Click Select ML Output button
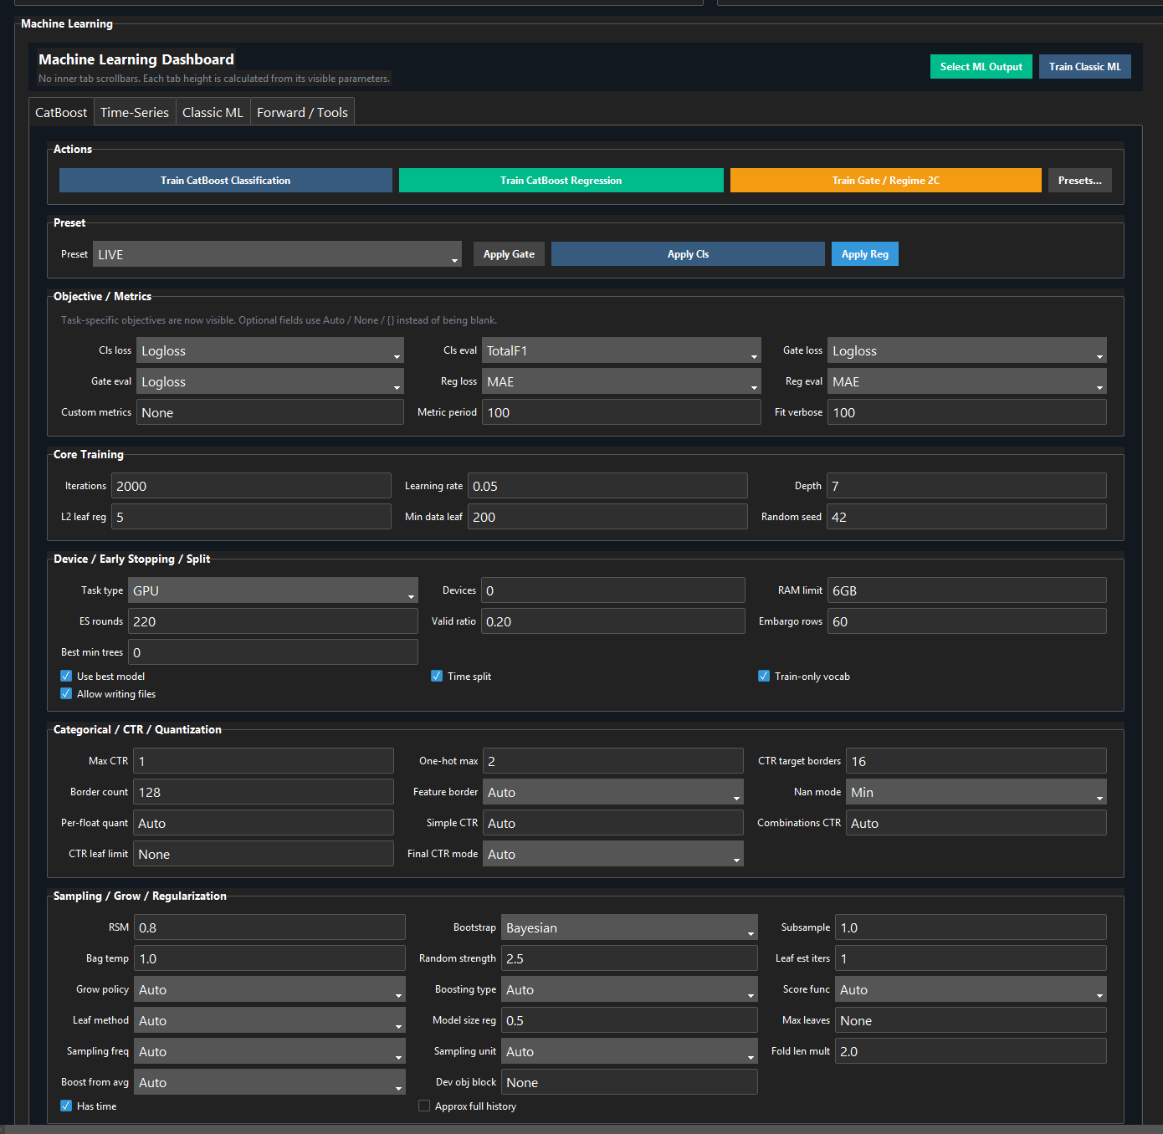Screen dimensions: 1163x1134 pos(981,67)
